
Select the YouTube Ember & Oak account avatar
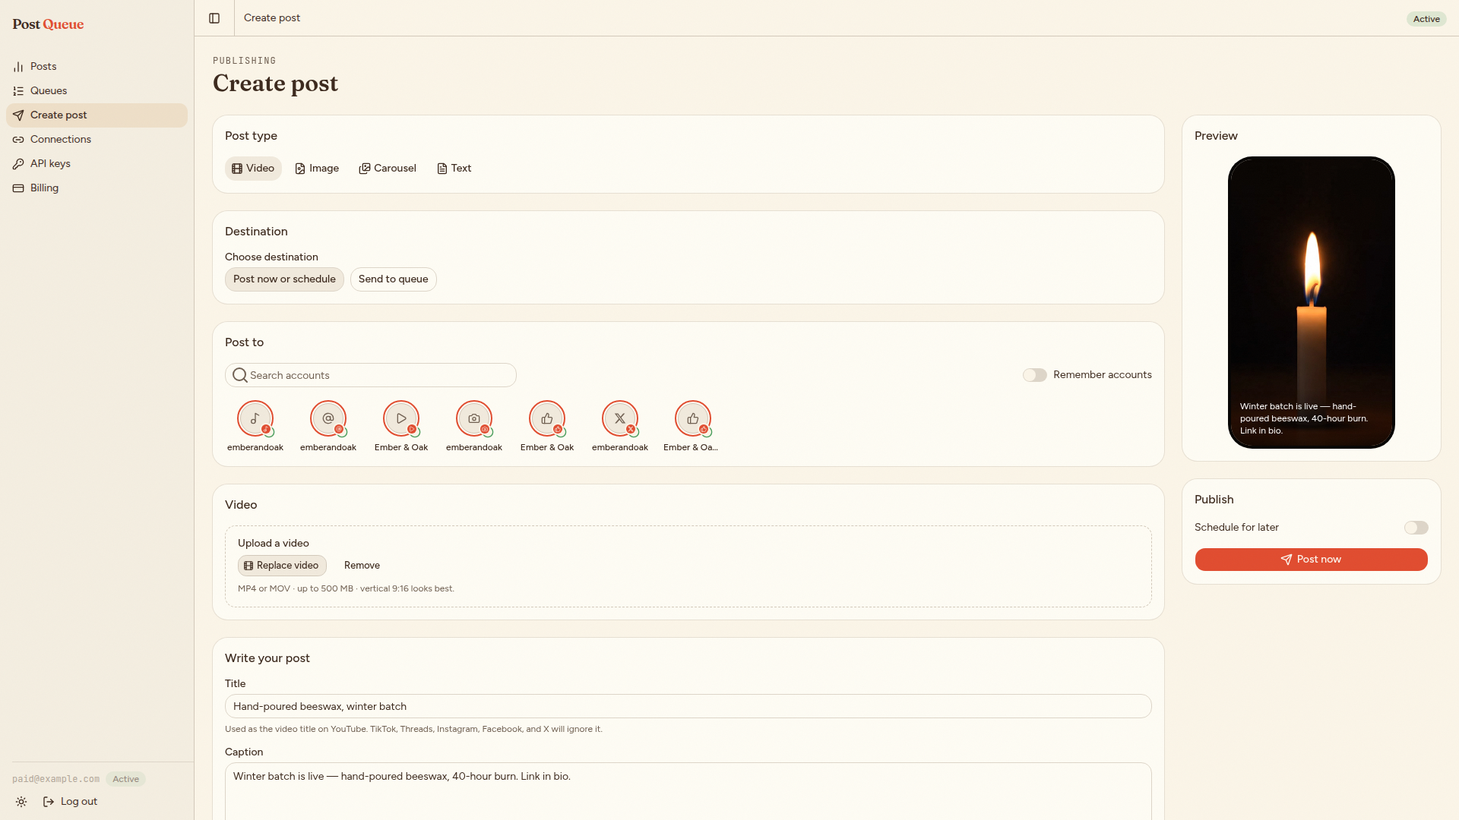(x=401, y=418)
